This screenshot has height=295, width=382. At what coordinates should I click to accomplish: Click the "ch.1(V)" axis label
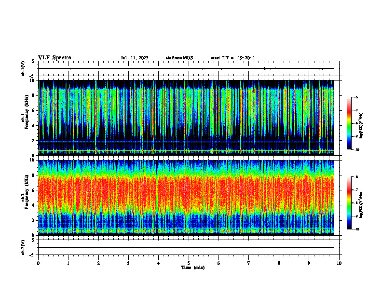click(x=23, y=68)
